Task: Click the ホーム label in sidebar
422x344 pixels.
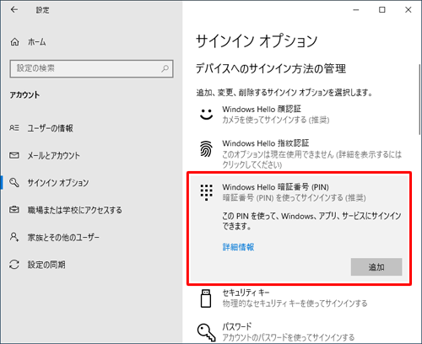Action: coord(36,42)
